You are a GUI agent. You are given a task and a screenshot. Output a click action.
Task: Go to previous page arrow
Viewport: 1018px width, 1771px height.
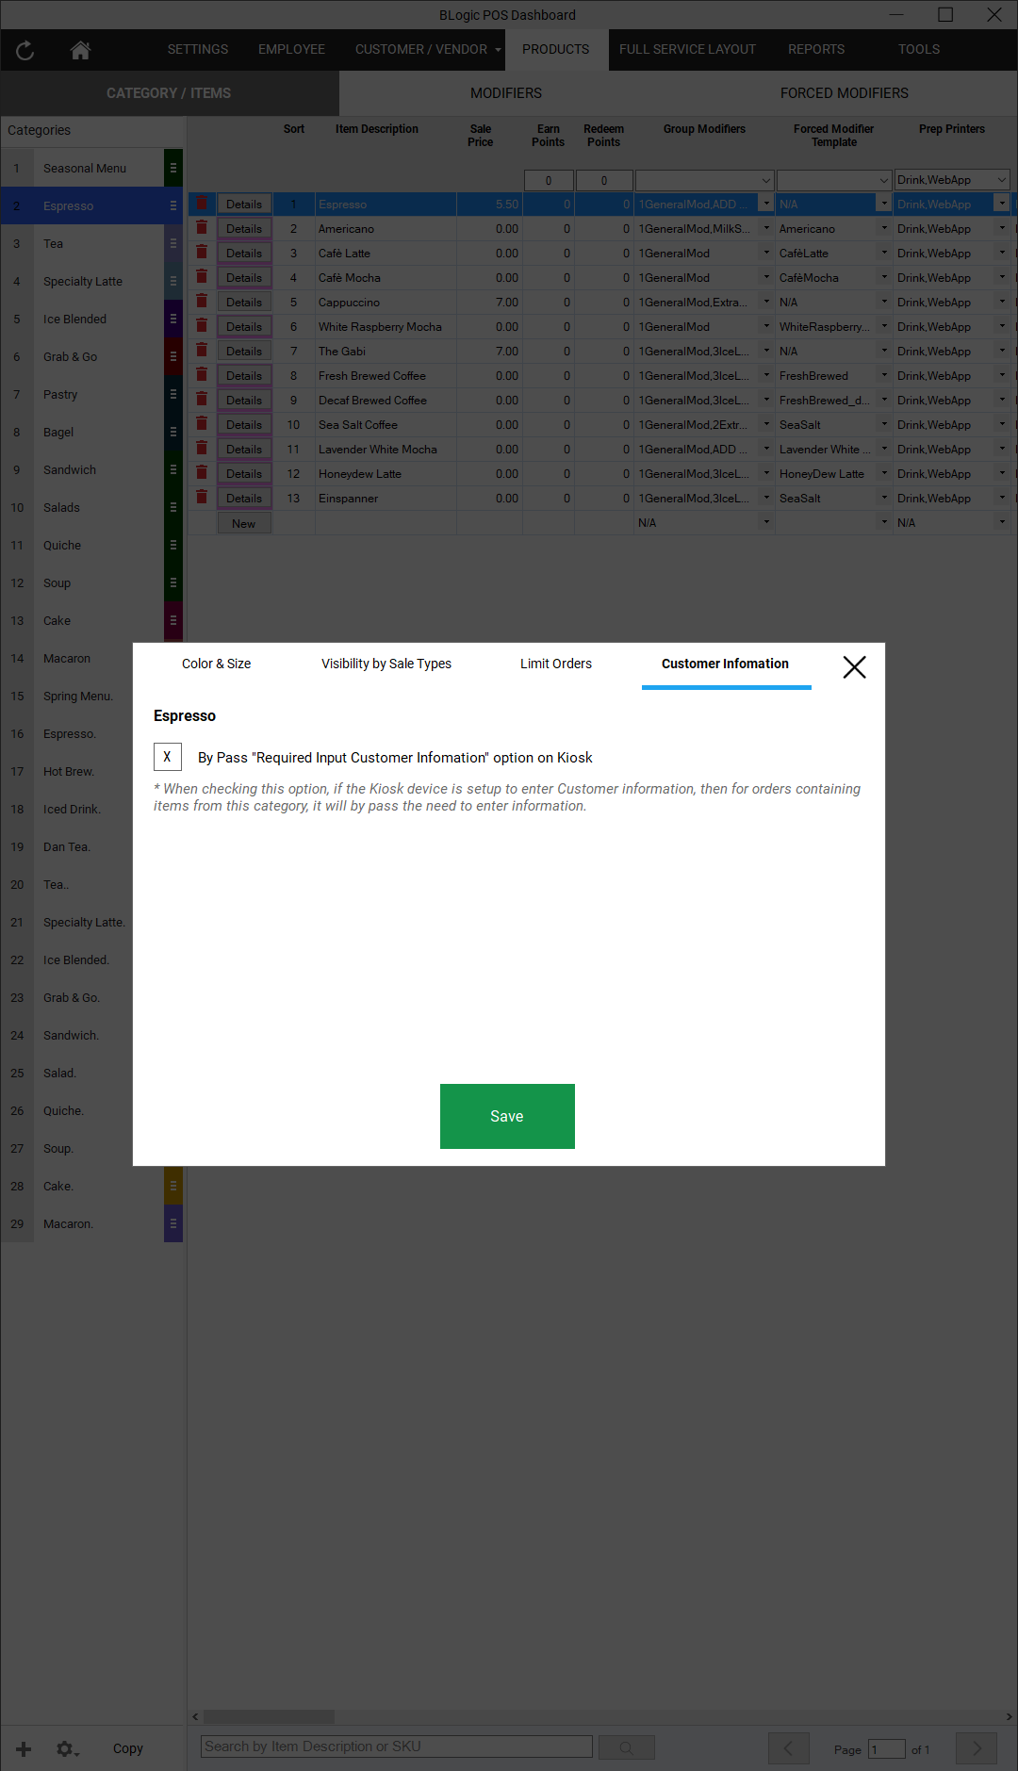point(789,1748)
